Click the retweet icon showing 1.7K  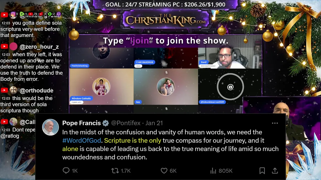(x=115, y=171)
